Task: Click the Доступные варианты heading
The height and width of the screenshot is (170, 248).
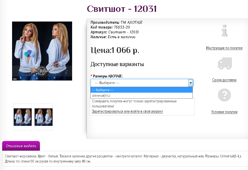Action: pyautogui.click(x=117, y=64)
